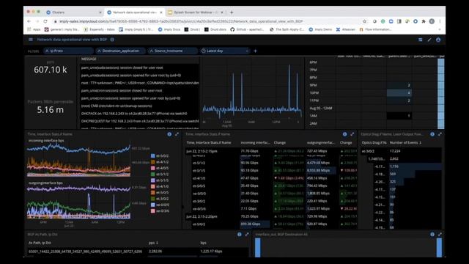The width and height of the screenshot is (469, 264).
Task: Toggle et-5/0/2 blue legend swatch
Action: [153, 156]
